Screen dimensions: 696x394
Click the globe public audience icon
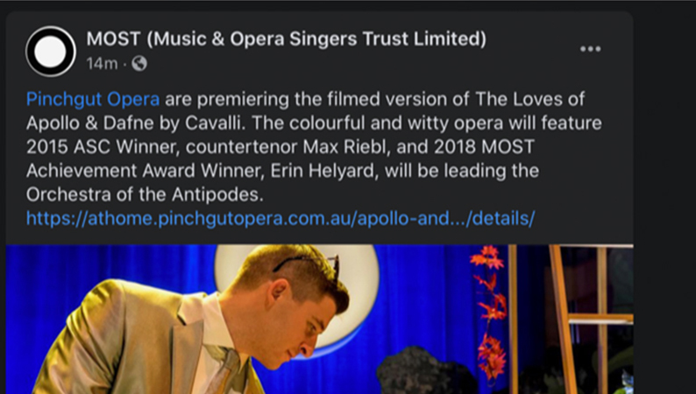[139, 64]
